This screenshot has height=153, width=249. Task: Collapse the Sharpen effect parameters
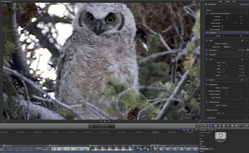209,32
